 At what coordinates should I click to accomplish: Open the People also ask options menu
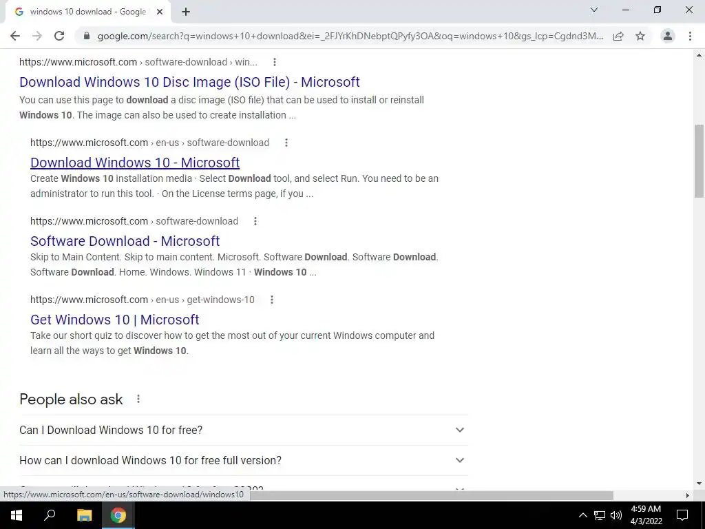tap(138, 399)
